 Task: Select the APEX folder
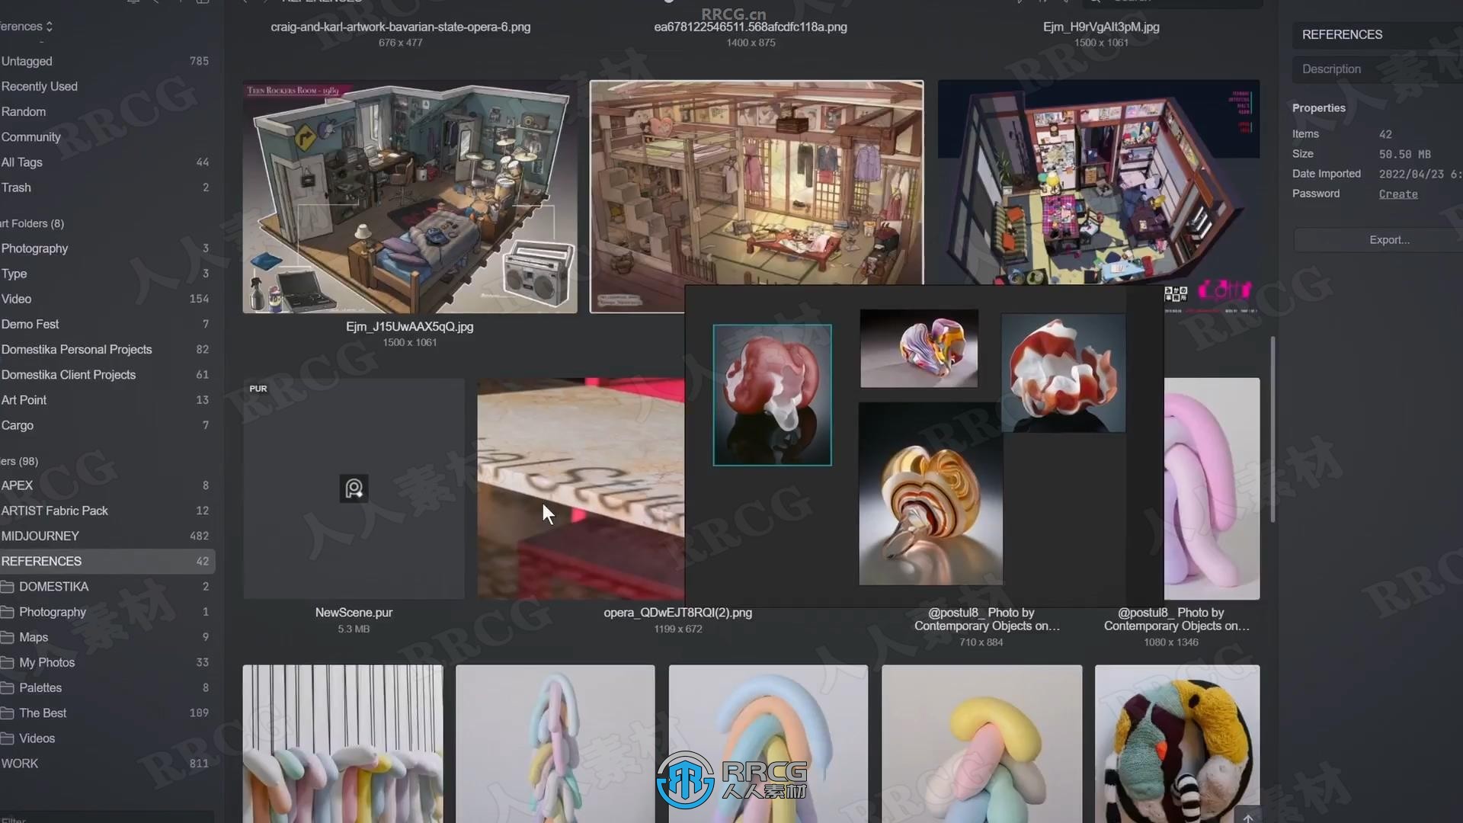pos(107,485)
